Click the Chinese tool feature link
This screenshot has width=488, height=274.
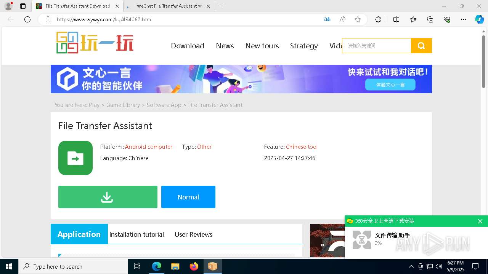click(x=302, y=147)
